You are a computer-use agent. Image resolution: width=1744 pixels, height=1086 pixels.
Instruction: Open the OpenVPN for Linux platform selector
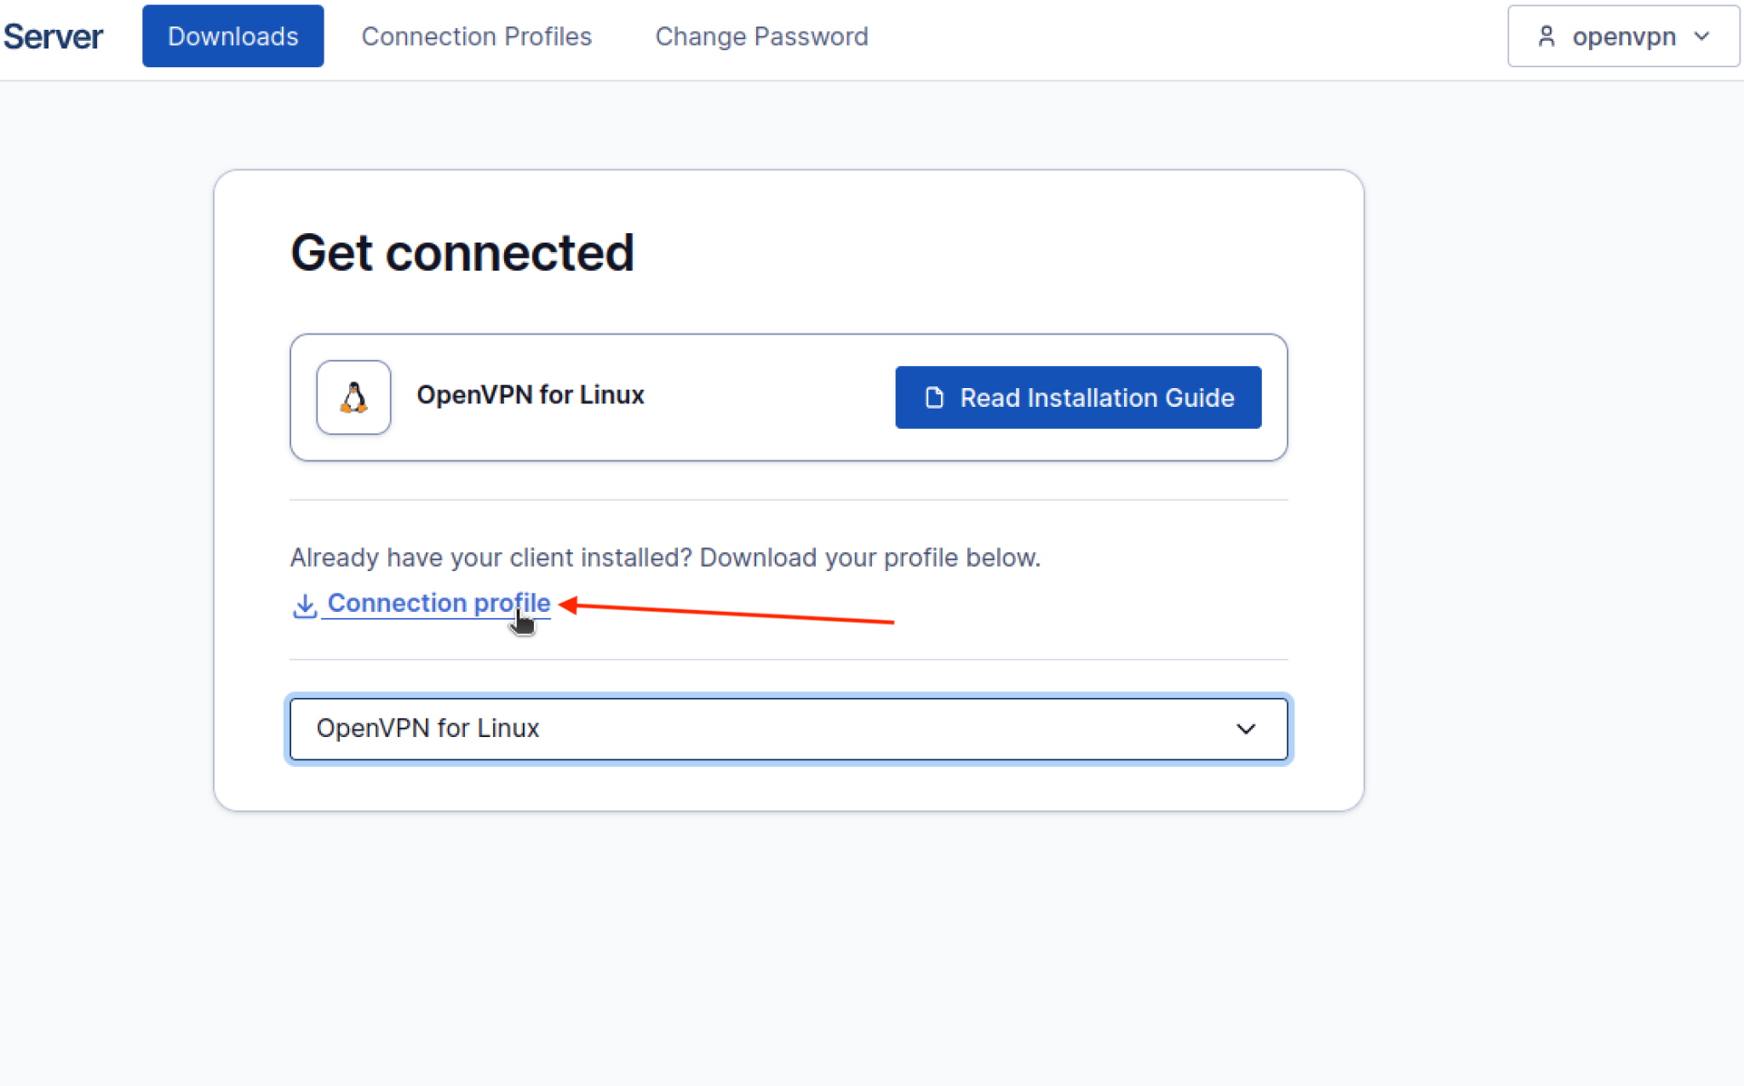click(x=788, y=729)
